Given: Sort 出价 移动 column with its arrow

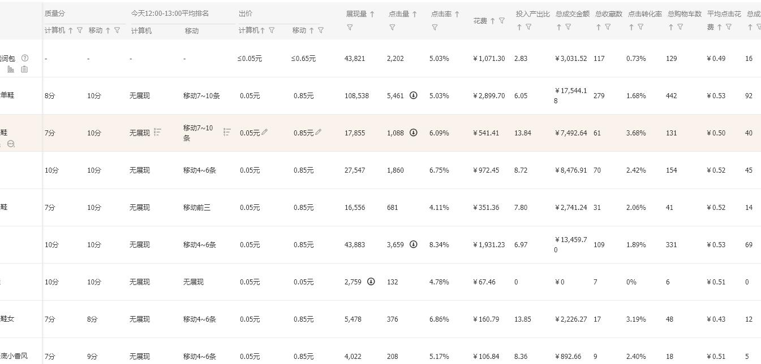Looking at the screenshot, I should pyautogui.click(x=312, y=30).
